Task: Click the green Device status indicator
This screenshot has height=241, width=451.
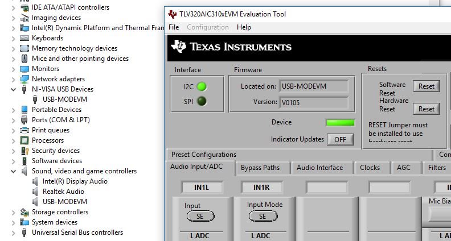Action: (340, 123)
